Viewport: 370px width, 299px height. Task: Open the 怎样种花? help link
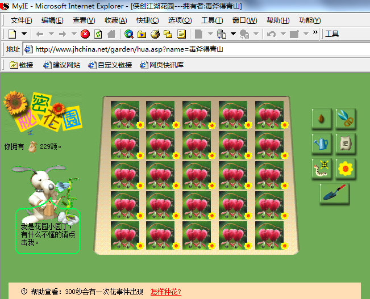pyautogui.click(x=165, y=292)
